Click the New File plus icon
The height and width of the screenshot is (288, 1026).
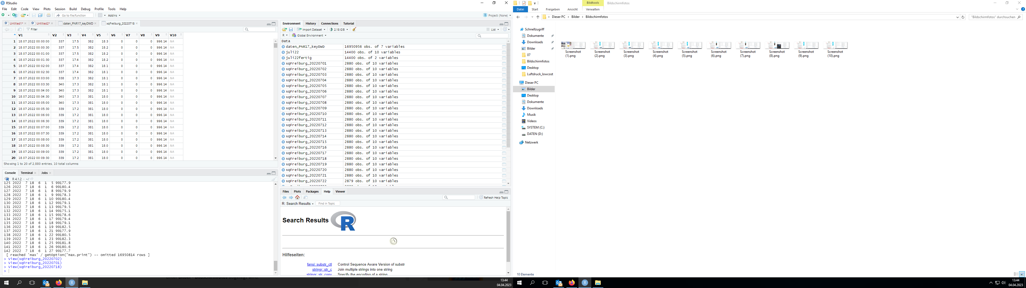click(x=3, y=15)
